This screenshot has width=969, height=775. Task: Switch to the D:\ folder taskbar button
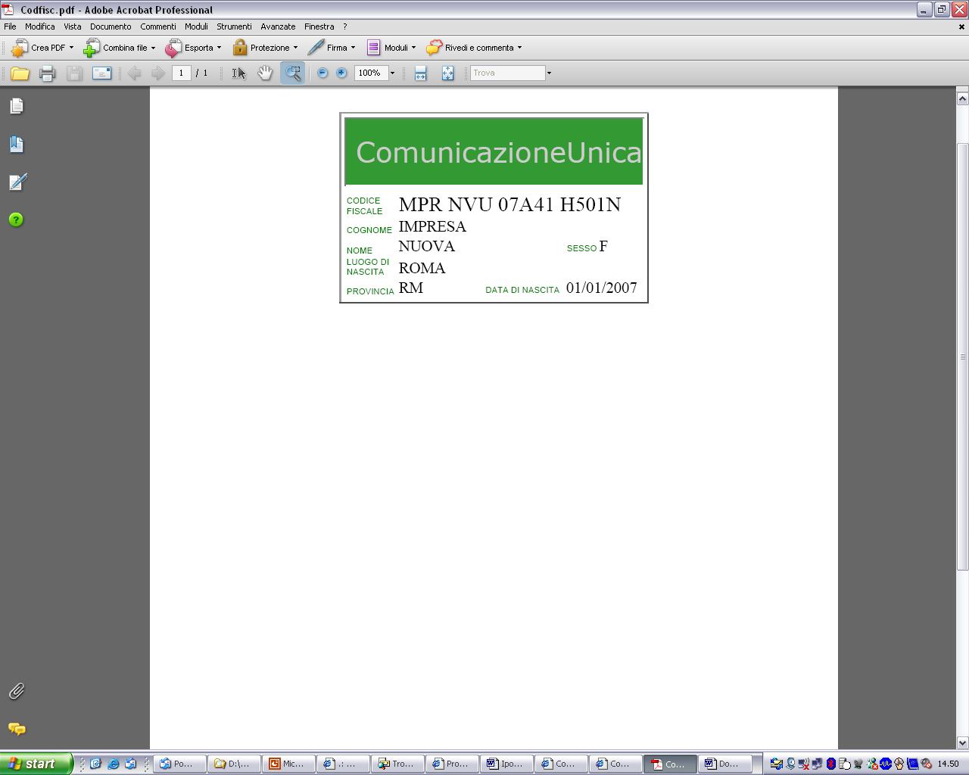pos(235,764)
